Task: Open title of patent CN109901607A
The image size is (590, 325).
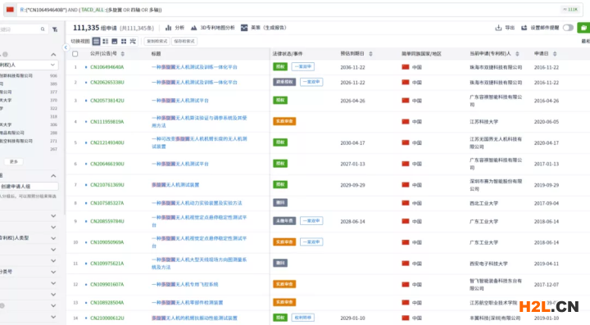Action: pos(184,284)
